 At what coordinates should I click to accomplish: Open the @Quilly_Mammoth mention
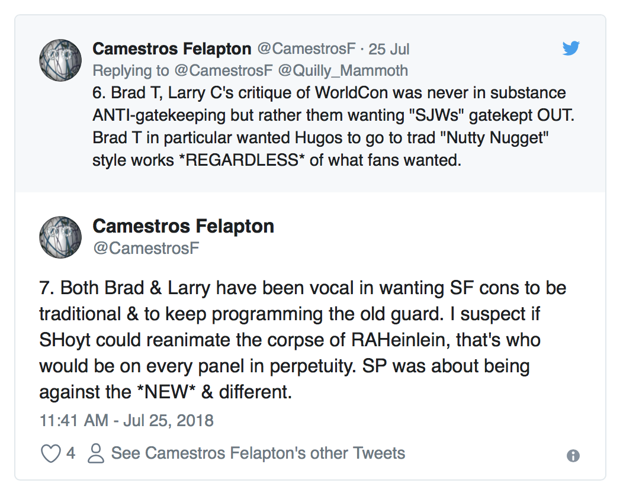tap(343, 71)
